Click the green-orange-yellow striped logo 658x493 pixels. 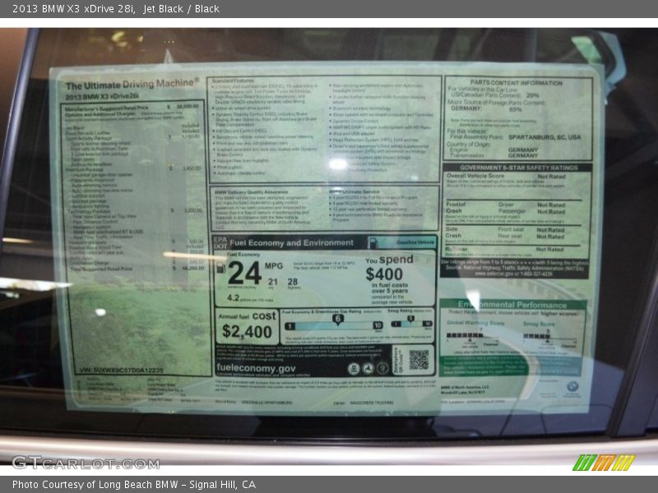click(x=604, y=463)
